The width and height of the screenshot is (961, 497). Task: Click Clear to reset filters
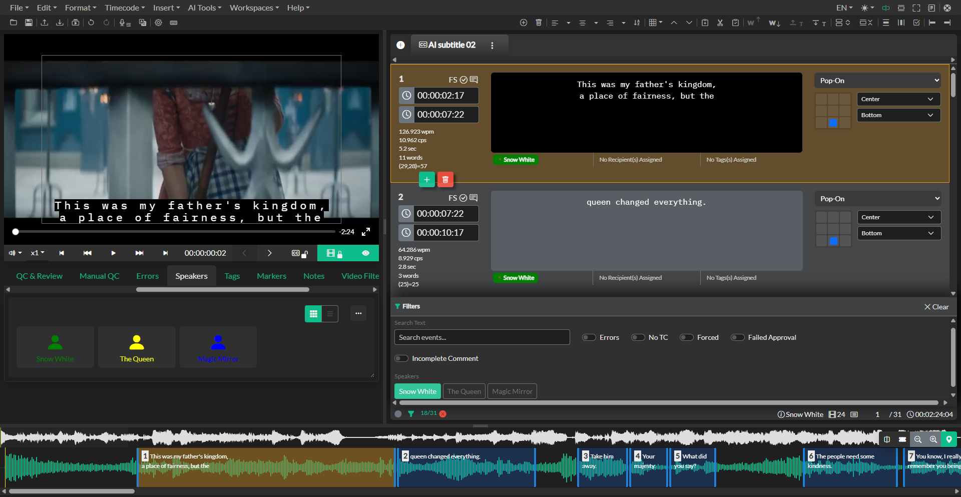(x=936, y=307)
